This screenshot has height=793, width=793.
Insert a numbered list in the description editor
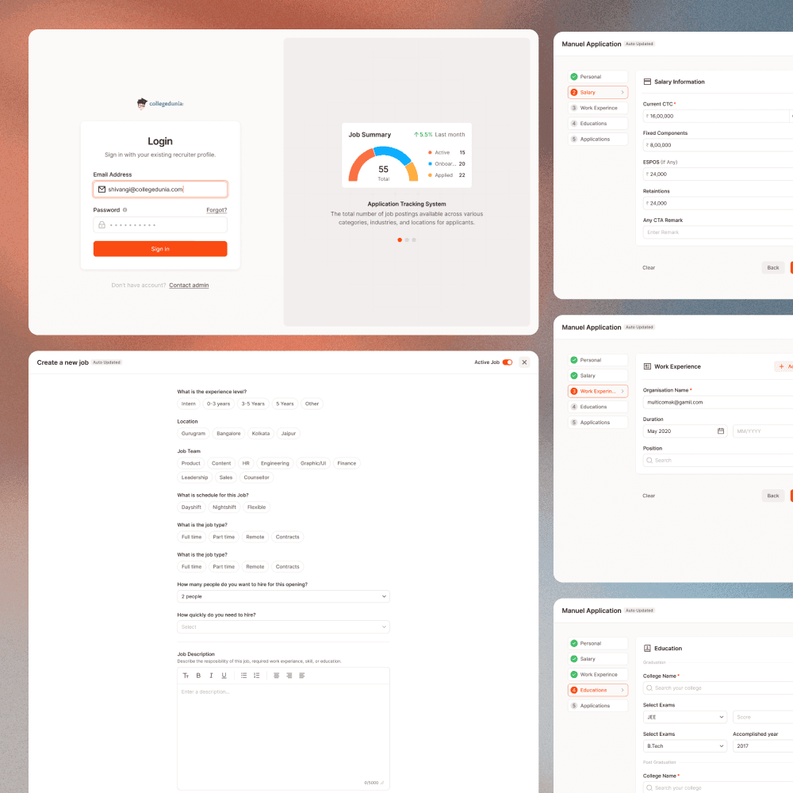coord(256,676)
